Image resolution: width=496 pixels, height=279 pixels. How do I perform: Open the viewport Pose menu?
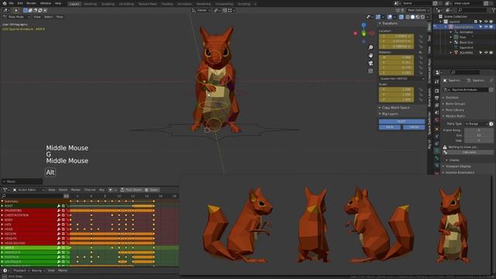(60, 17)
